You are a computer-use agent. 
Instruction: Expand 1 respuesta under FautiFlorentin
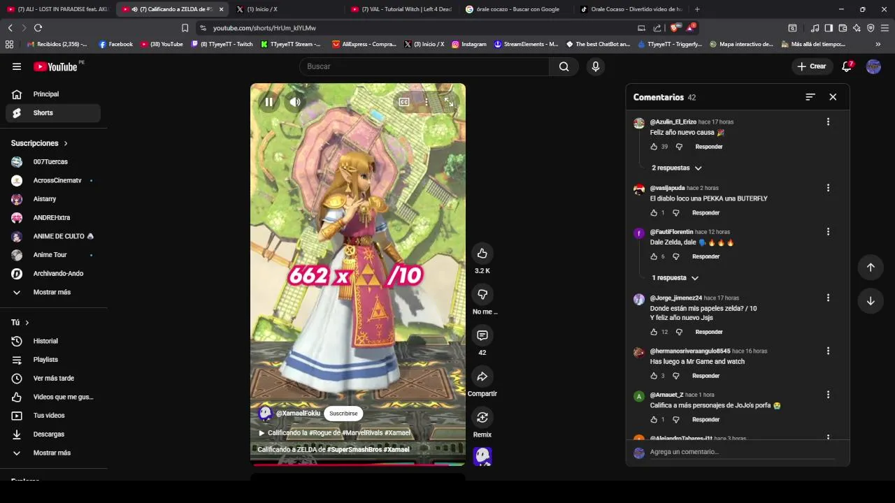[x=675, y=278]
